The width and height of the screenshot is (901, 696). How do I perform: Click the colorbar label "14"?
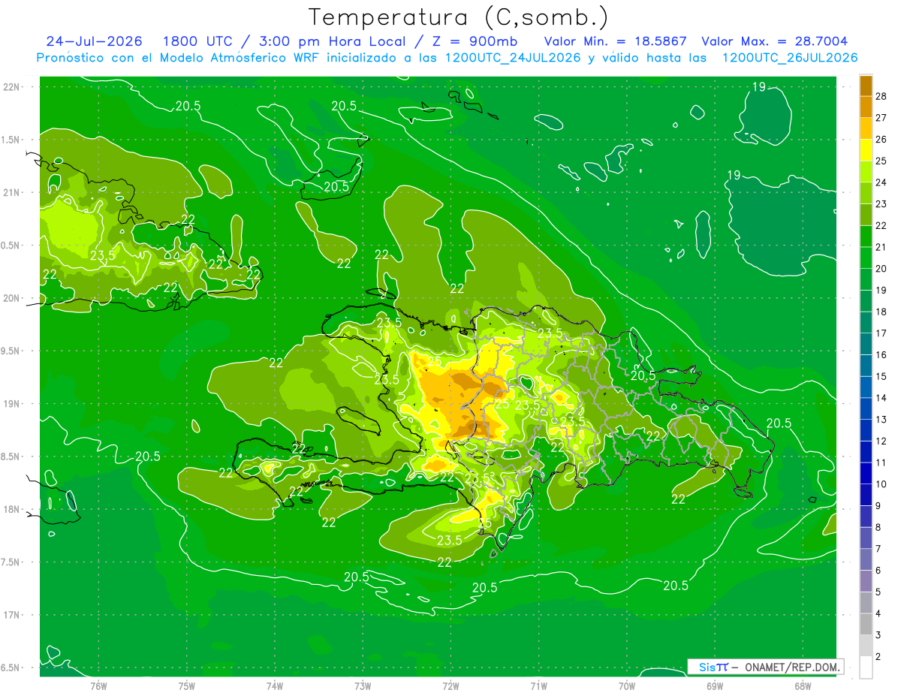881,398
